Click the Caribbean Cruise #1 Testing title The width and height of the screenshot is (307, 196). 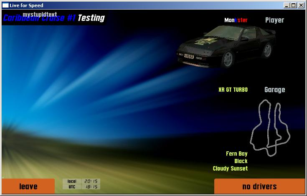point(54,18)
